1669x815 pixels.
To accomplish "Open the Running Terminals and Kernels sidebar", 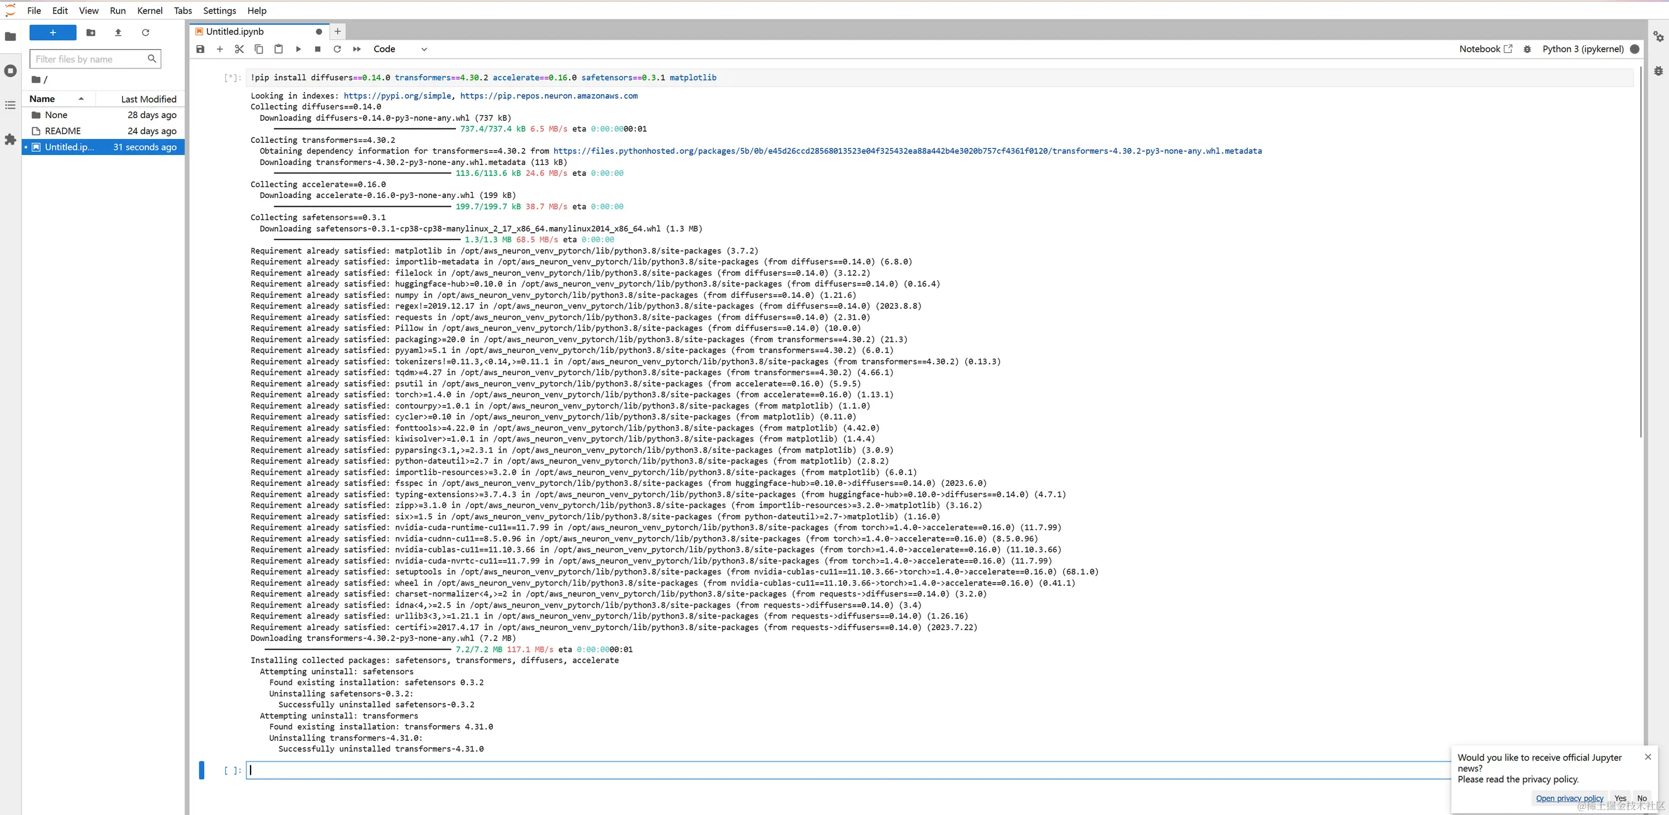I will click(x=10, y=71).
